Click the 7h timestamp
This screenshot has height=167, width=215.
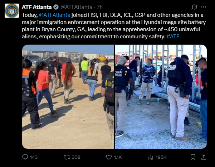point(100,7)
